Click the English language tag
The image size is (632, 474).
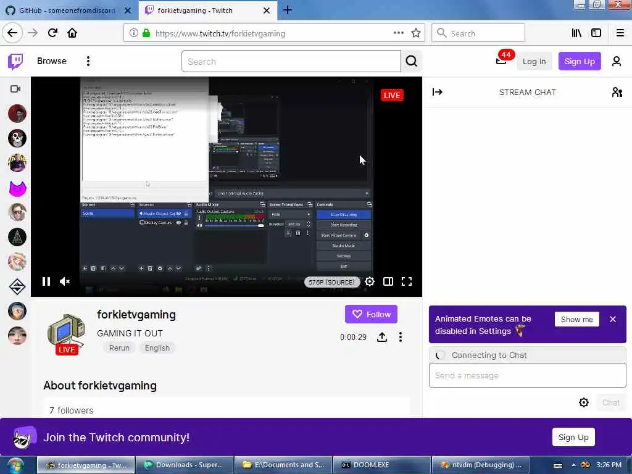[x=157, y=348]
